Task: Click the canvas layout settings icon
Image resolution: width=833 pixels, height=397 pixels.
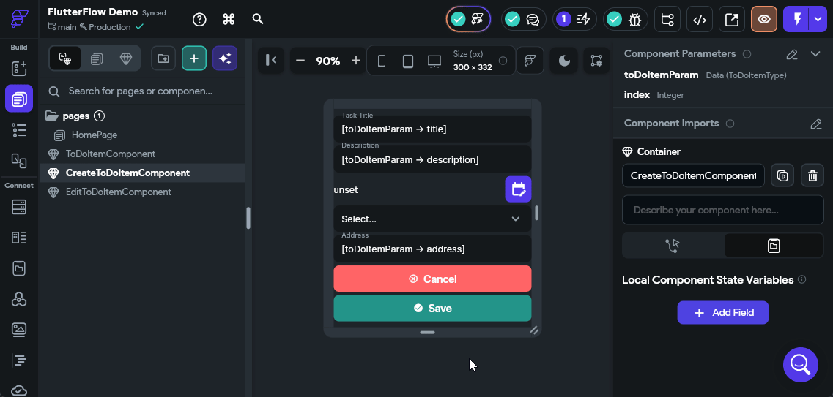Action: point(596,61)
